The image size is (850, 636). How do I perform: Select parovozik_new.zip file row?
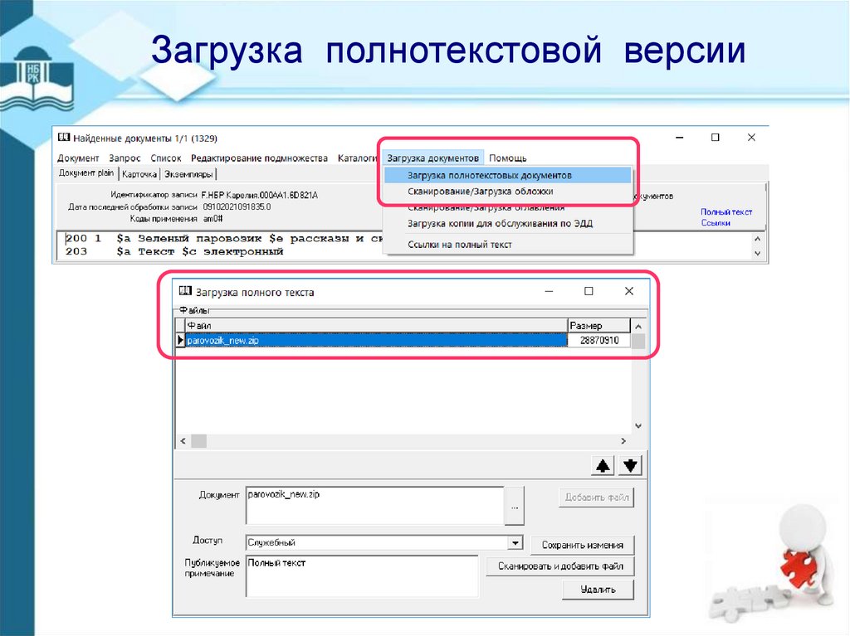click(x=376, y=340)
